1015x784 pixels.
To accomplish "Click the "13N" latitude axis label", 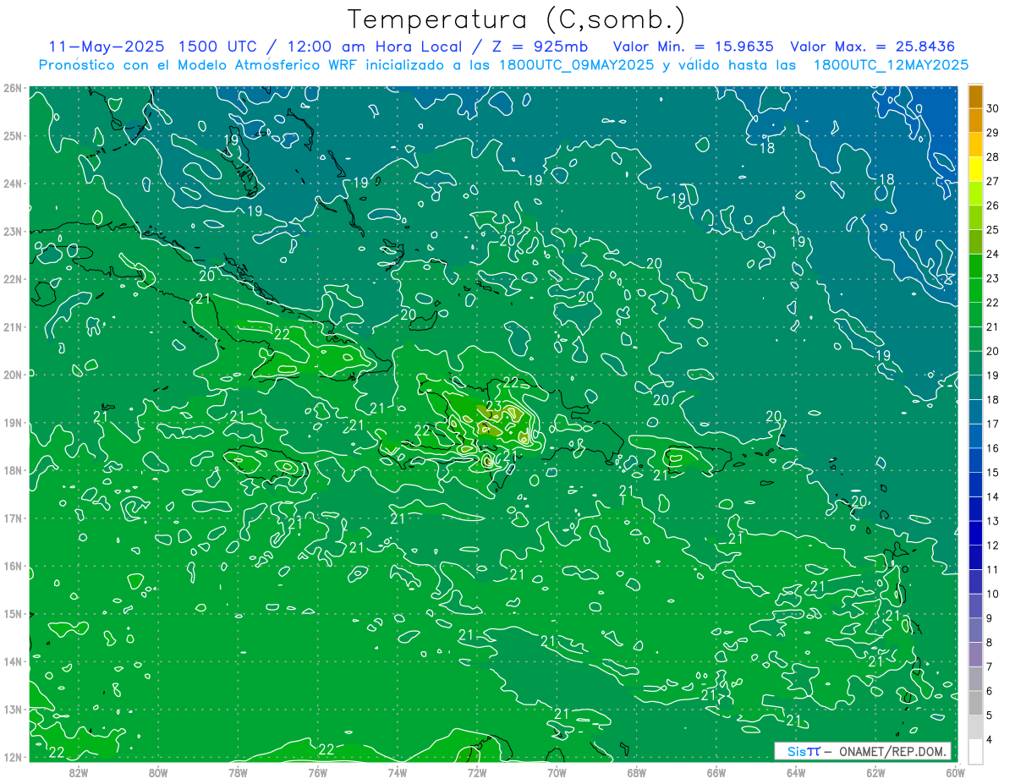I will point(13,709).
